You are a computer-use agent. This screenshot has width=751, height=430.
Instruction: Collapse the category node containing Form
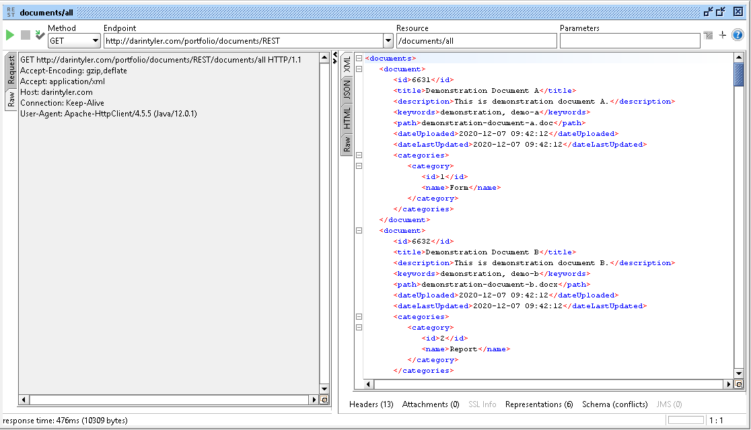click(x=359, y=166)
